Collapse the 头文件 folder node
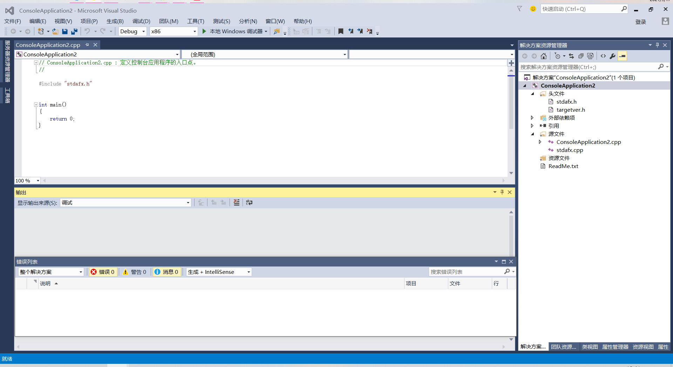Viewport: 673px width, 367px height. pyautogui.click(x=532, y=94)
